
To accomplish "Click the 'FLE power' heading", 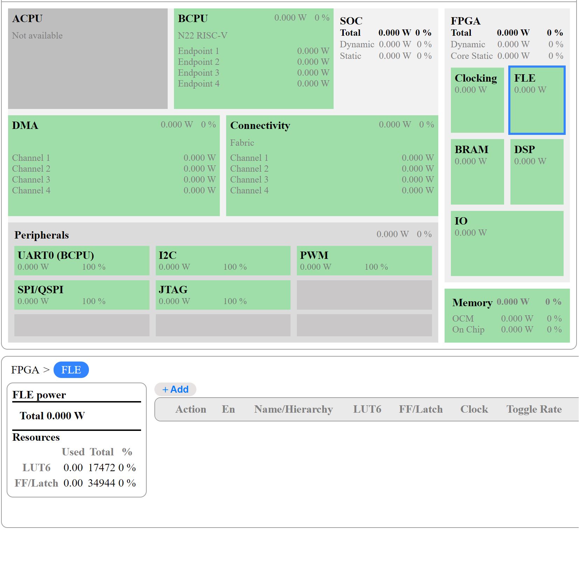I will (x=39, y=395).
